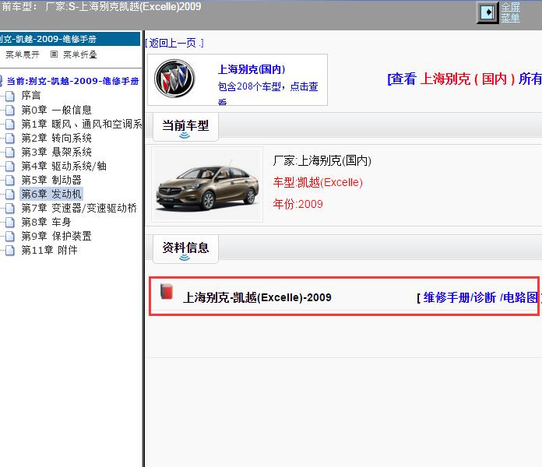This screenshot has width=542, height=467.
Task: Open the 电路图 link
Action: [520, 297]
